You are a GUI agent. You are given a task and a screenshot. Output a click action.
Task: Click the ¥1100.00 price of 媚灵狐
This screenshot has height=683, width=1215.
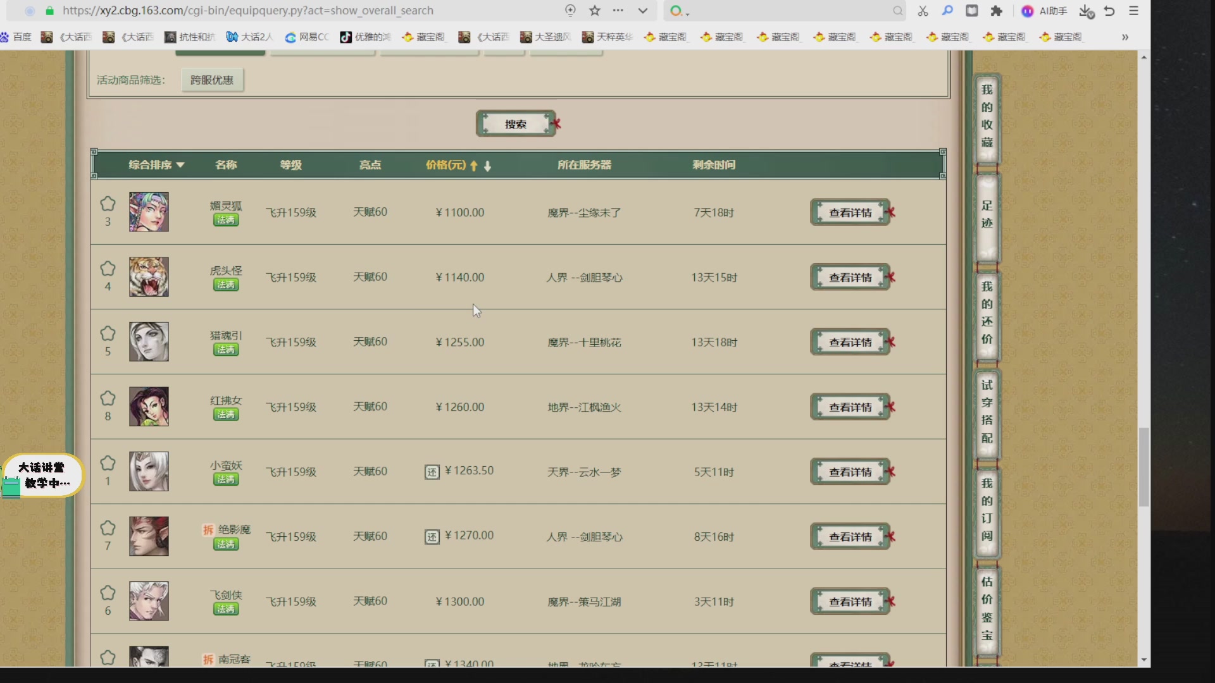460,212
